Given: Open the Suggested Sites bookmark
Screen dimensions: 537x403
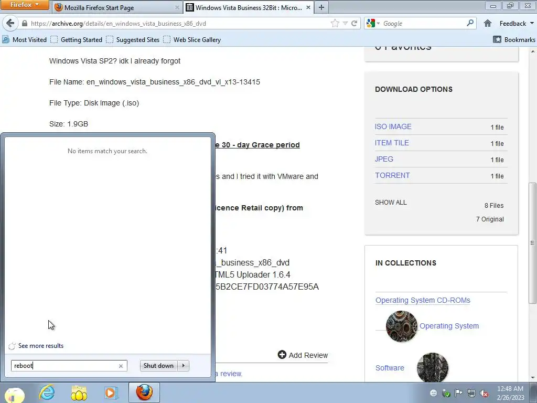Looking at the screenshot, I should point(133,40).
